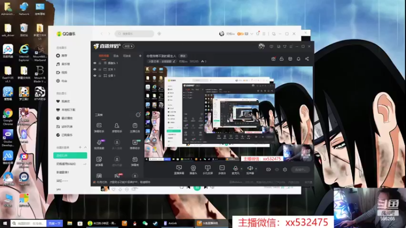Viewport: 406px width, 228px height.
Task: Click play/pause button in QQ Music player bar
Action: pyautogui.click(x=197, y=187)
